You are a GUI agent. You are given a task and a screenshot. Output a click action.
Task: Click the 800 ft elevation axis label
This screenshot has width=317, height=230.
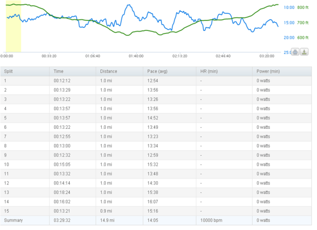point(303,7)
